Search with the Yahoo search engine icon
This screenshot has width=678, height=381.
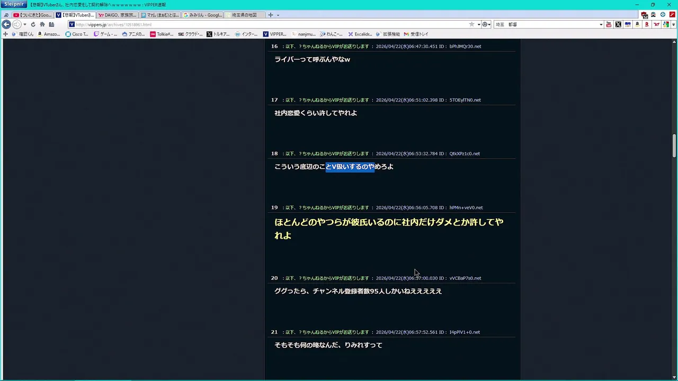tap(656, 24)
